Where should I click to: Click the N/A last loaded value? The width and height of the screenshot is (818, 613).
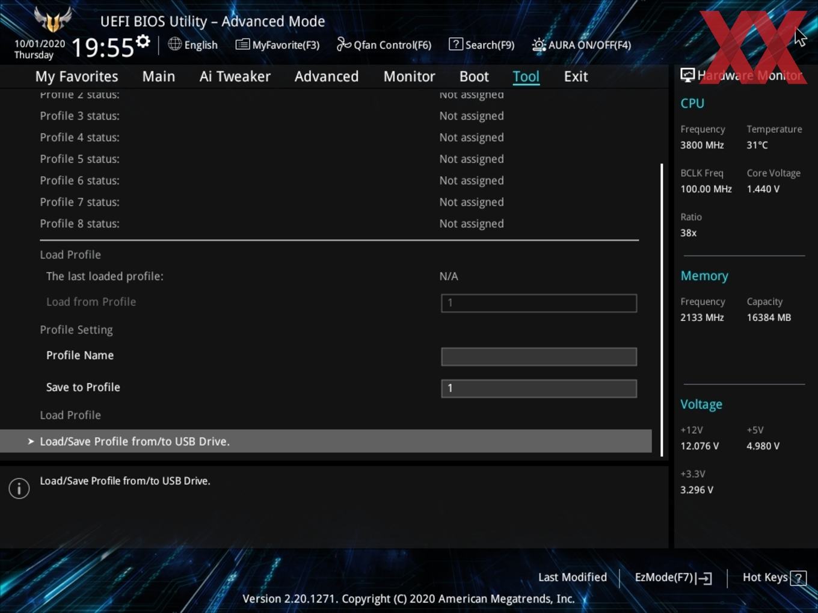pyautogui.click(x=449, y=276)
